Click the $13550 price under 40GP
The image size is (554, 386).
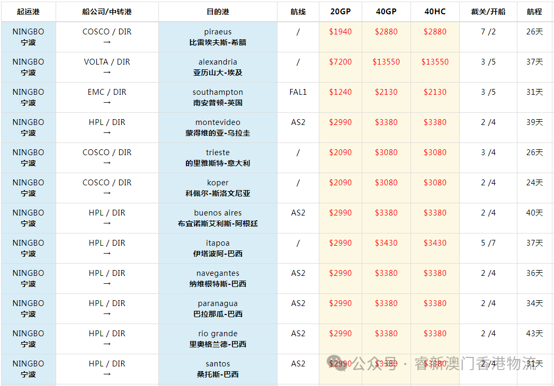(x=386, y=62)
